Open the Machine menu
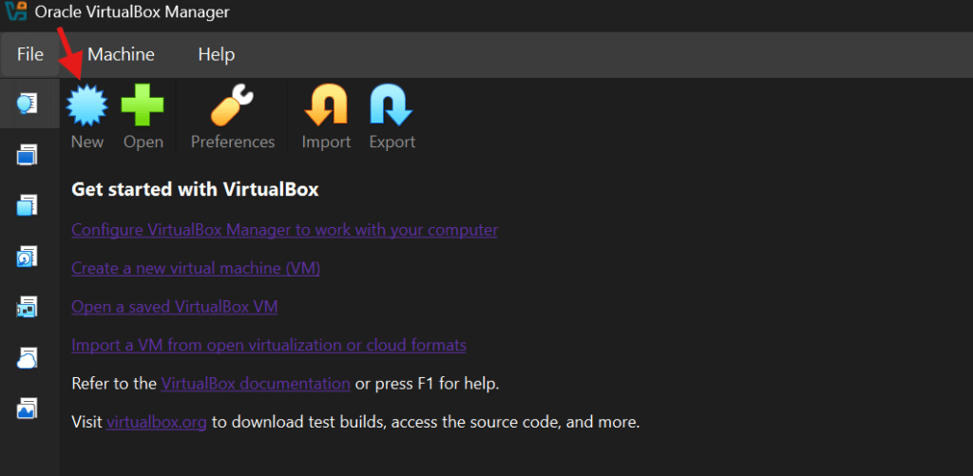 121,55
